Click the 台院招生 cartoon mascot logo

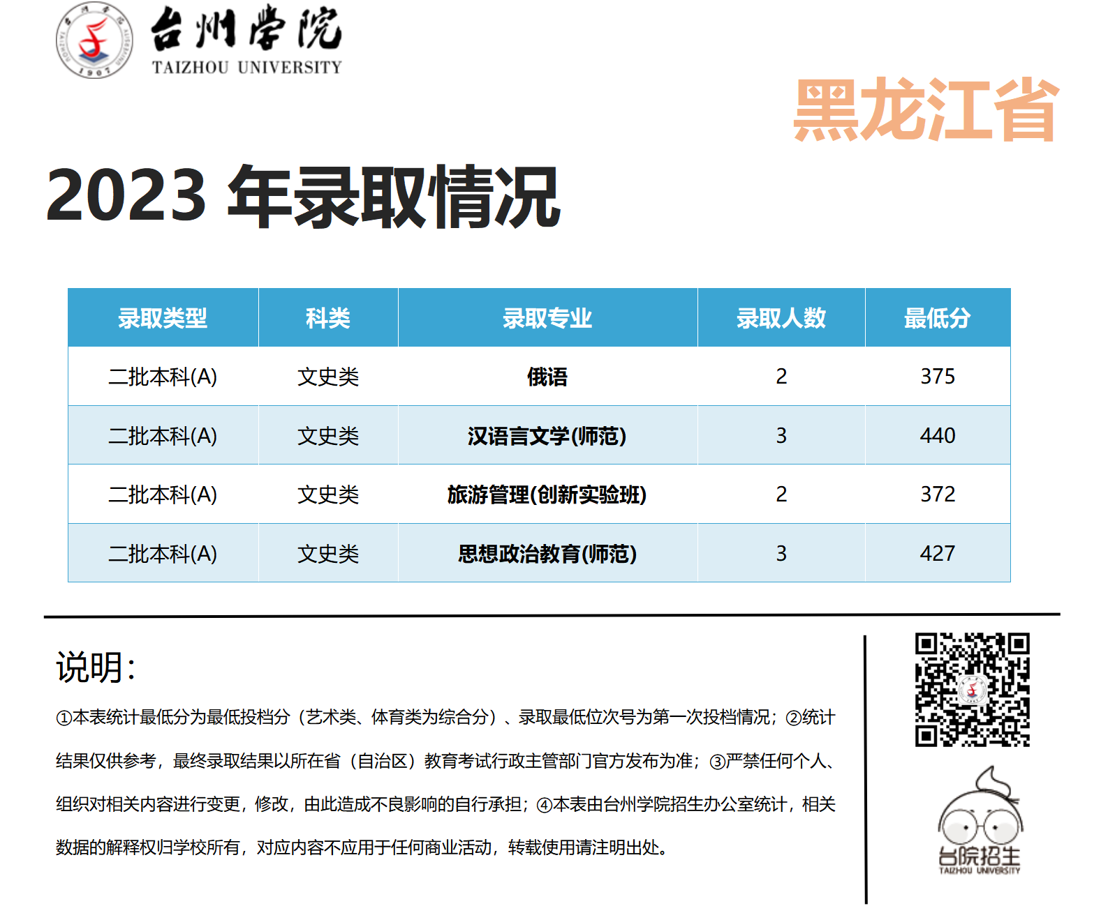[x=980, y=821]
